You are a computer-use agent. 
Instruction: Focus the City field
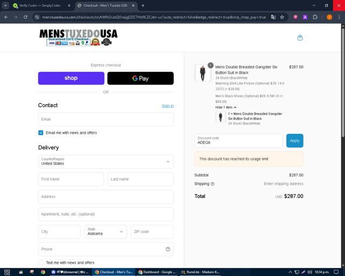point(59,232)
